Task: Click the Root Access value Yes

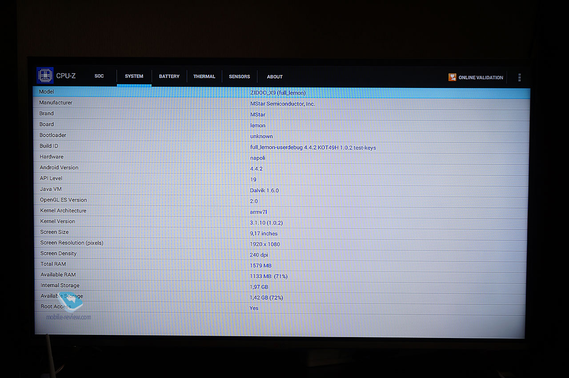Action: (254, 308)
